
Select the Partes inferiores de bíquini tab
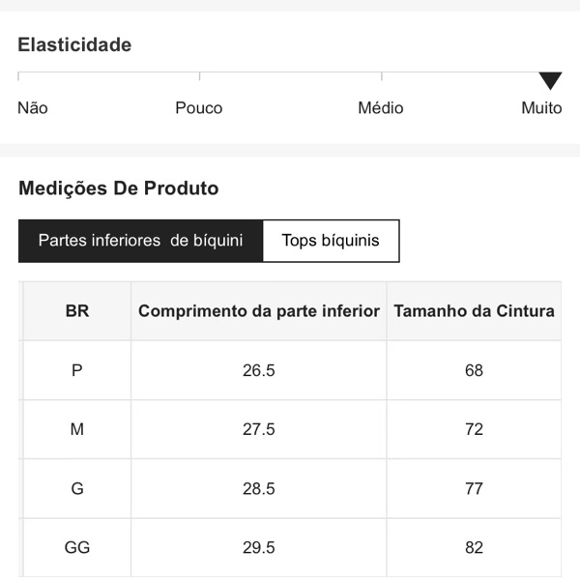140,241
